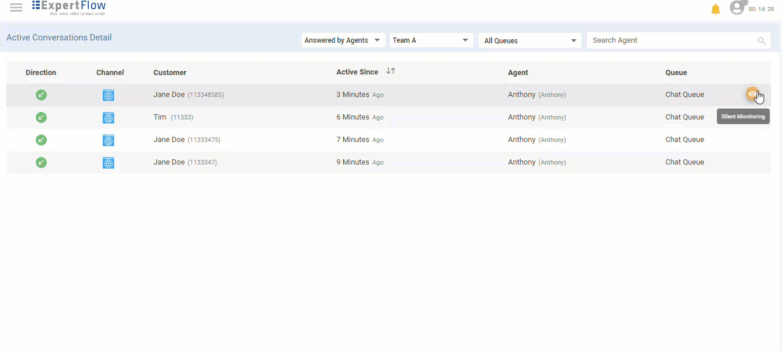Click the search magnifier icon
Image resolution: width=782 pixels, height=351 pixels.
click(761, 41)
